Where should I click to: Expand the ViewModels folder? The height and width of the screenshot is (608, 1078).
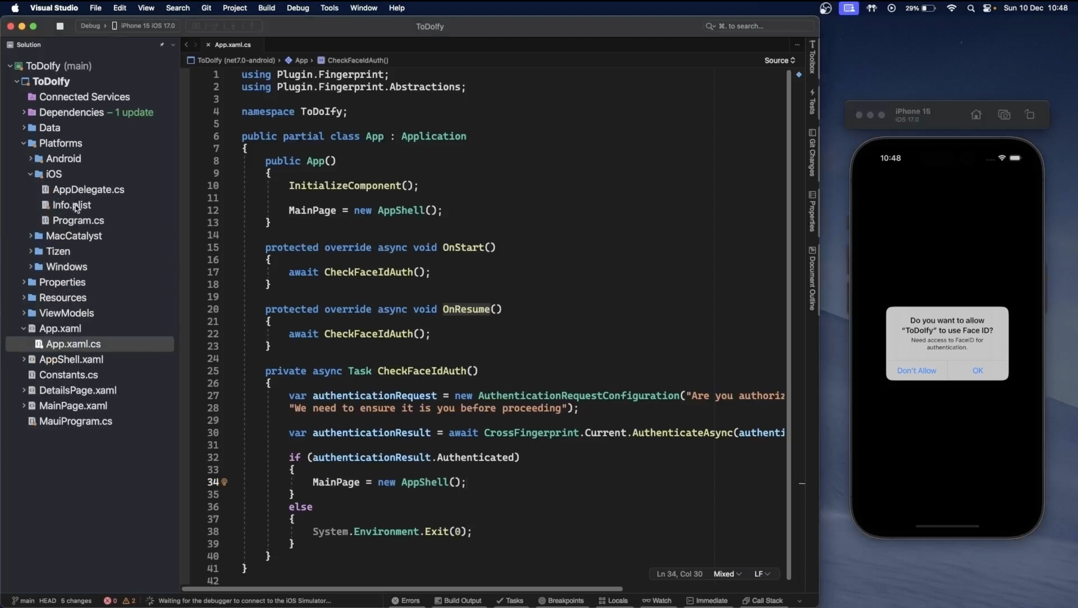(24, 313)
